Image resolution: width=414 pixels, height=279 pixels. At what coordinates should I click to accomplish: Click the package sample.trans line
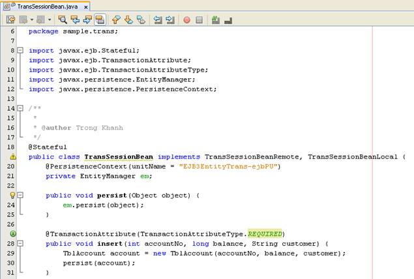point(74,31)
